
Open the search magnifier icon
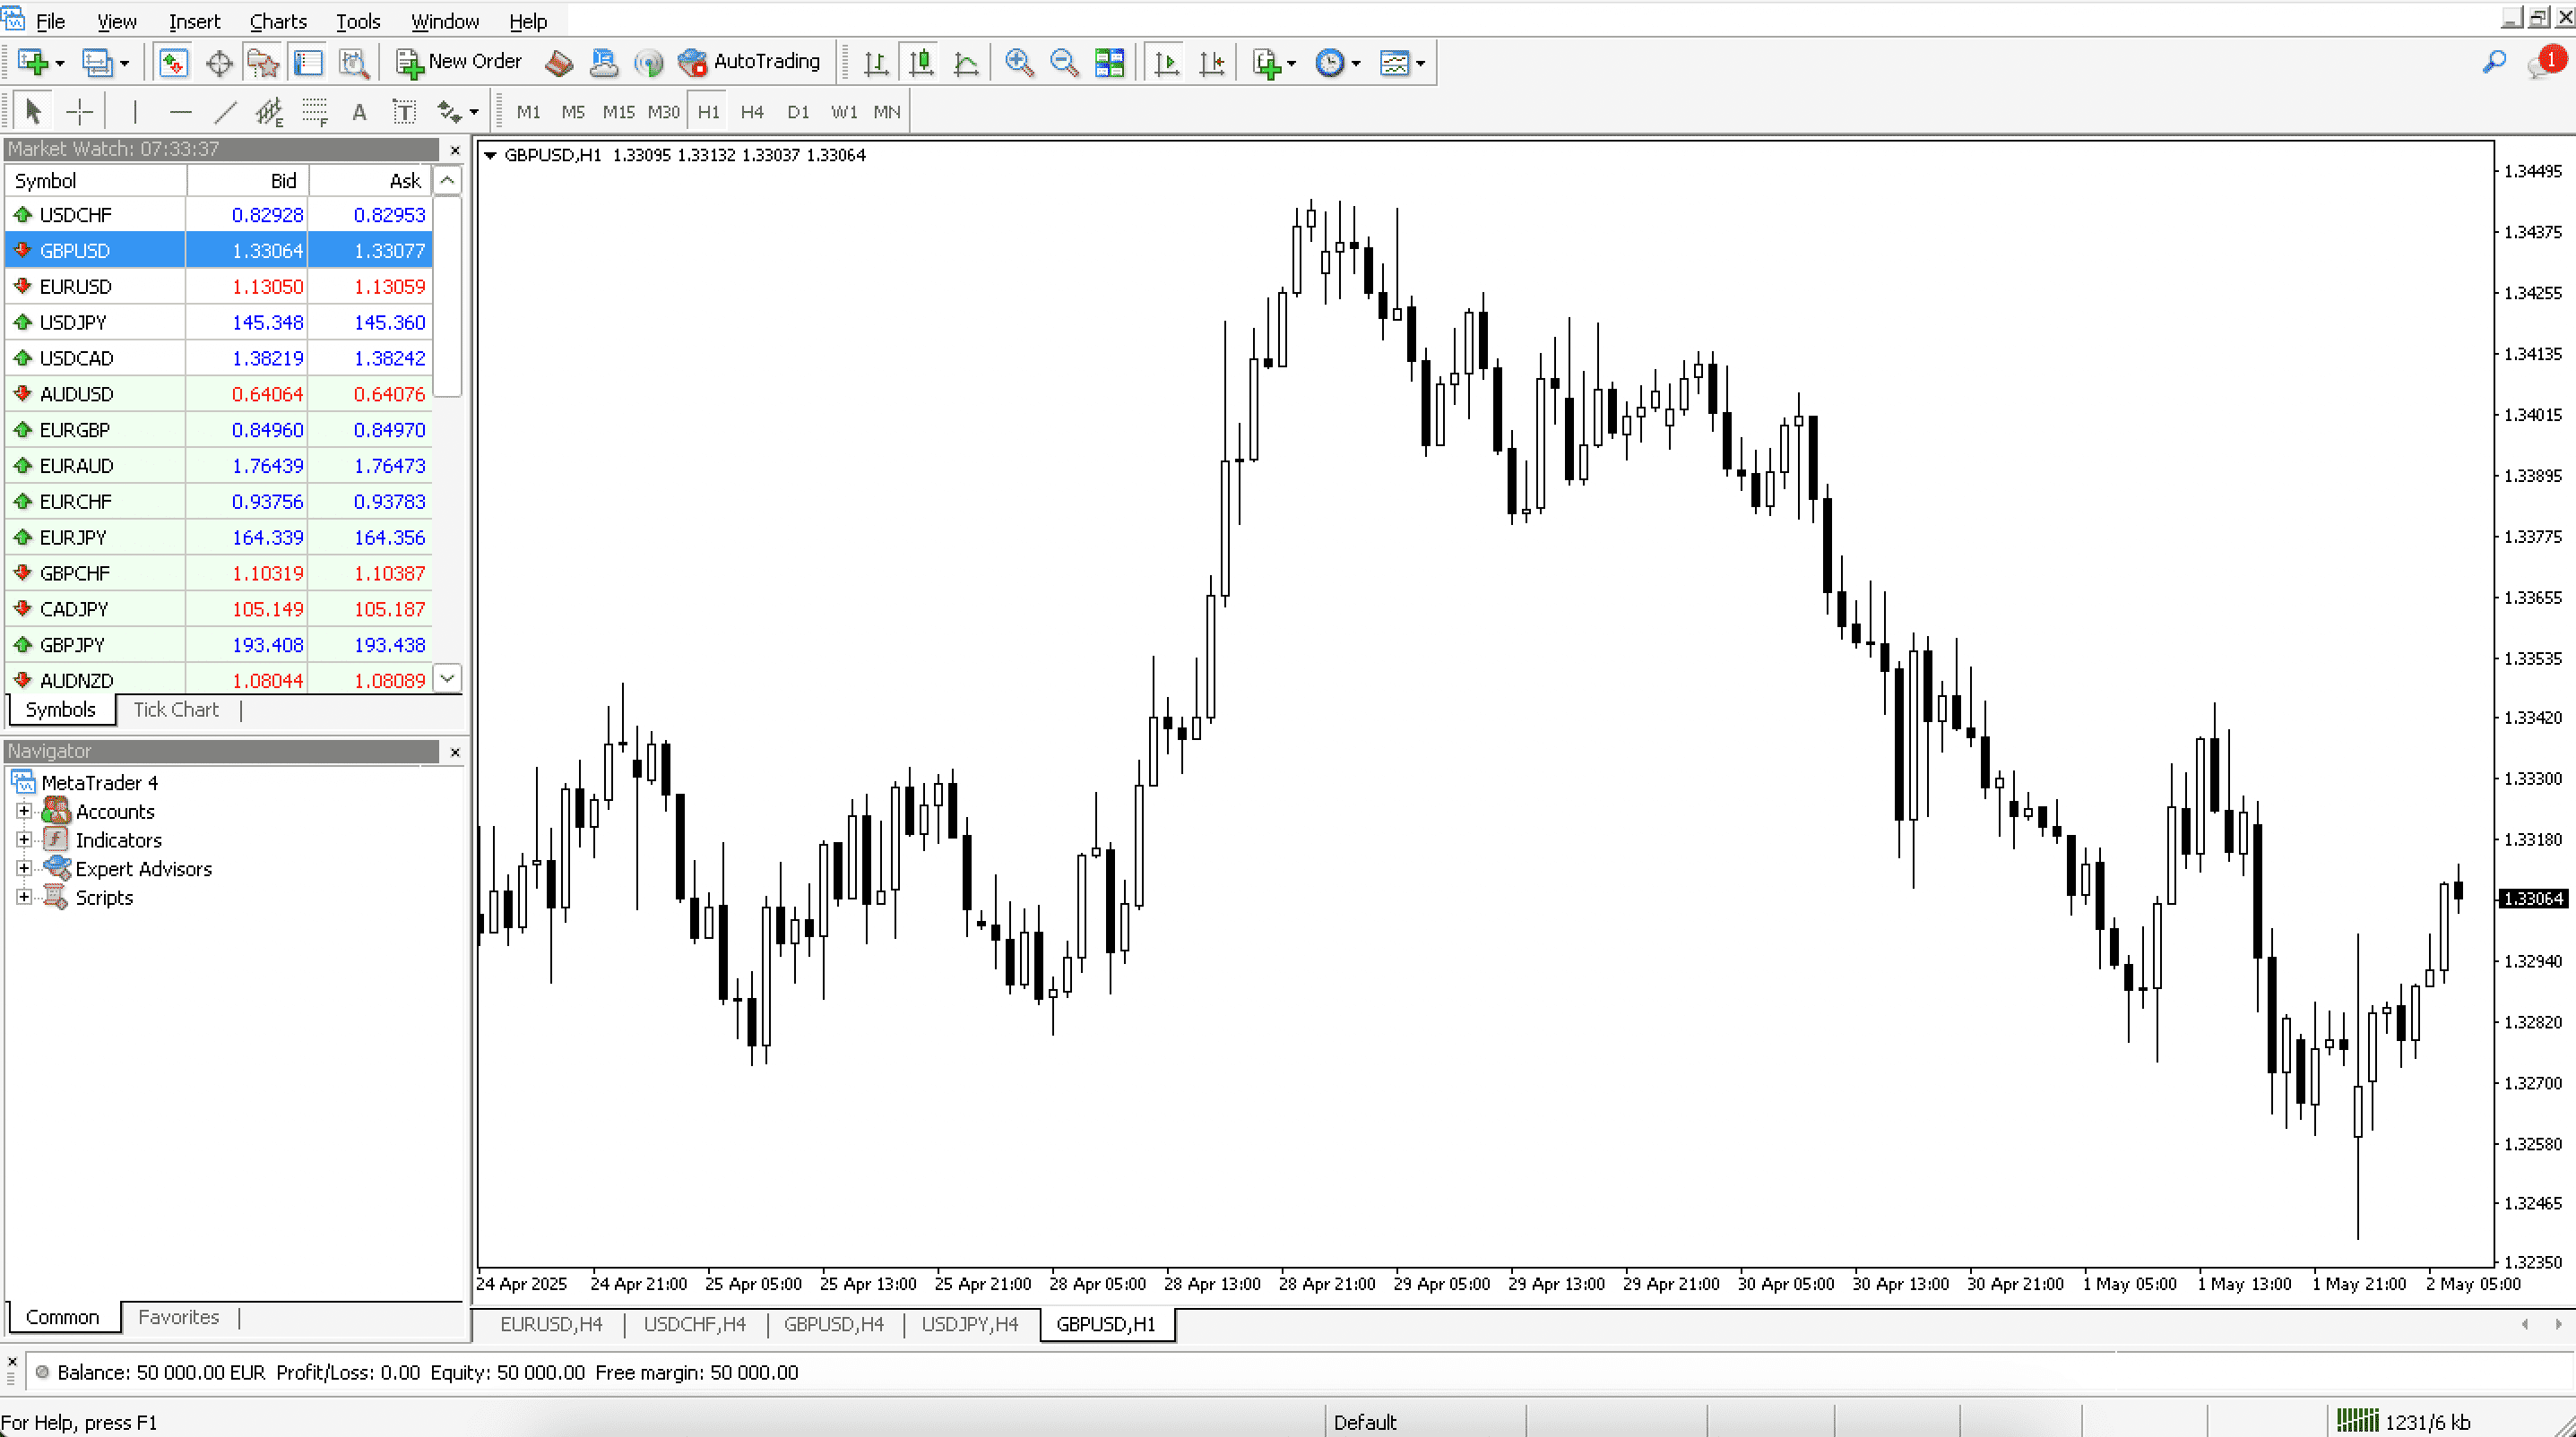2494,63
